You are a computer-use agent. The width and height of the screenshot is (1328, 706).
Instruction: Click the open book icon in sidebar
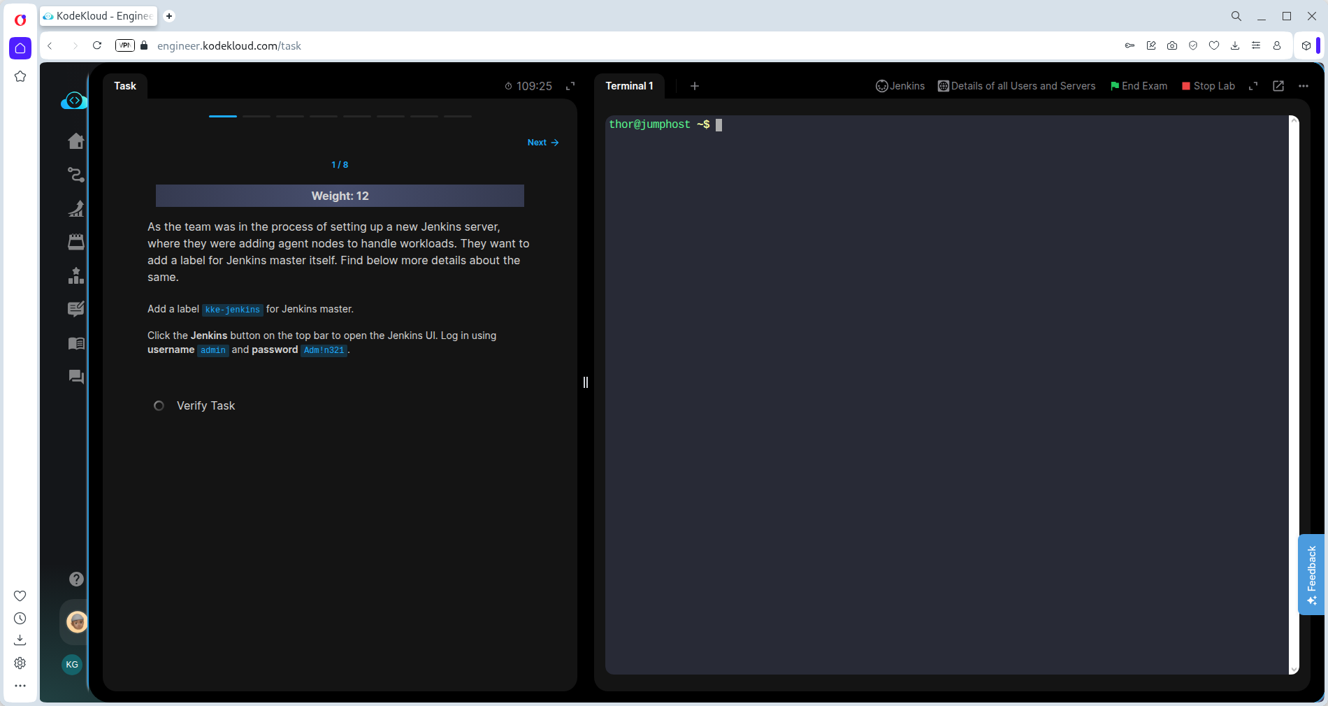click(x=76, y=343)
